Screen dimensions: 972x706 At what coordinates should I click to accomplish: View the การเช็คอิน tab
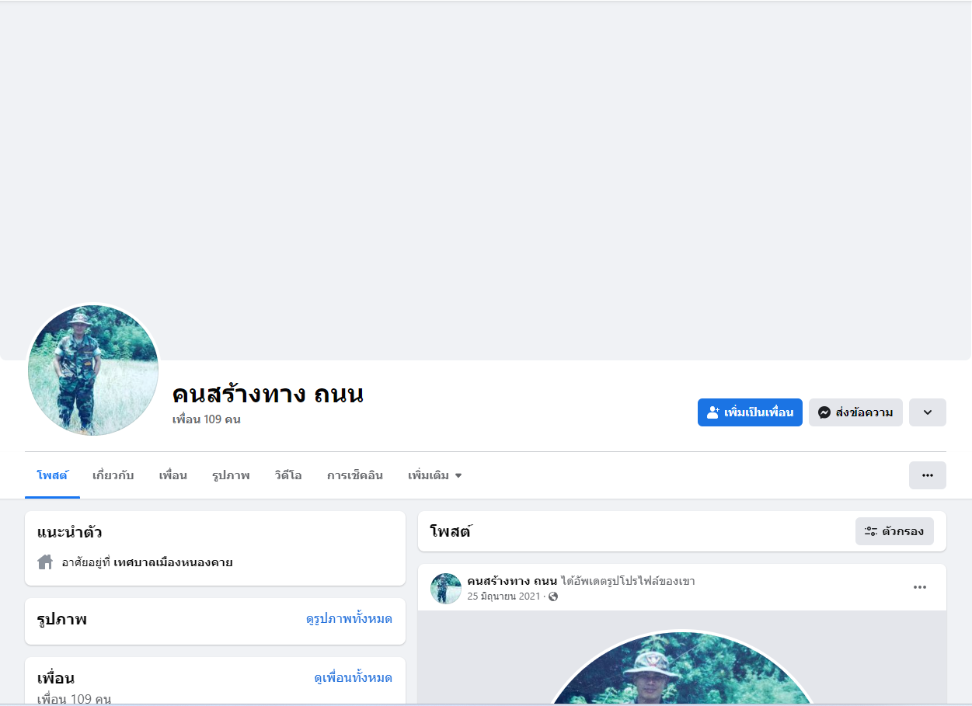(355, 475)
